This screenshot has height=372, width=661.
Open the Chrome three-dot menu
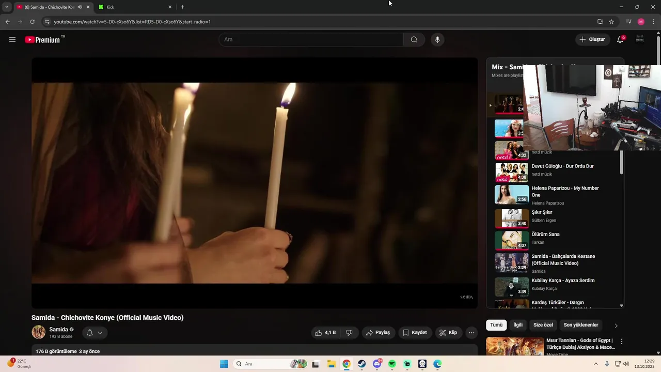click(653, 22)
